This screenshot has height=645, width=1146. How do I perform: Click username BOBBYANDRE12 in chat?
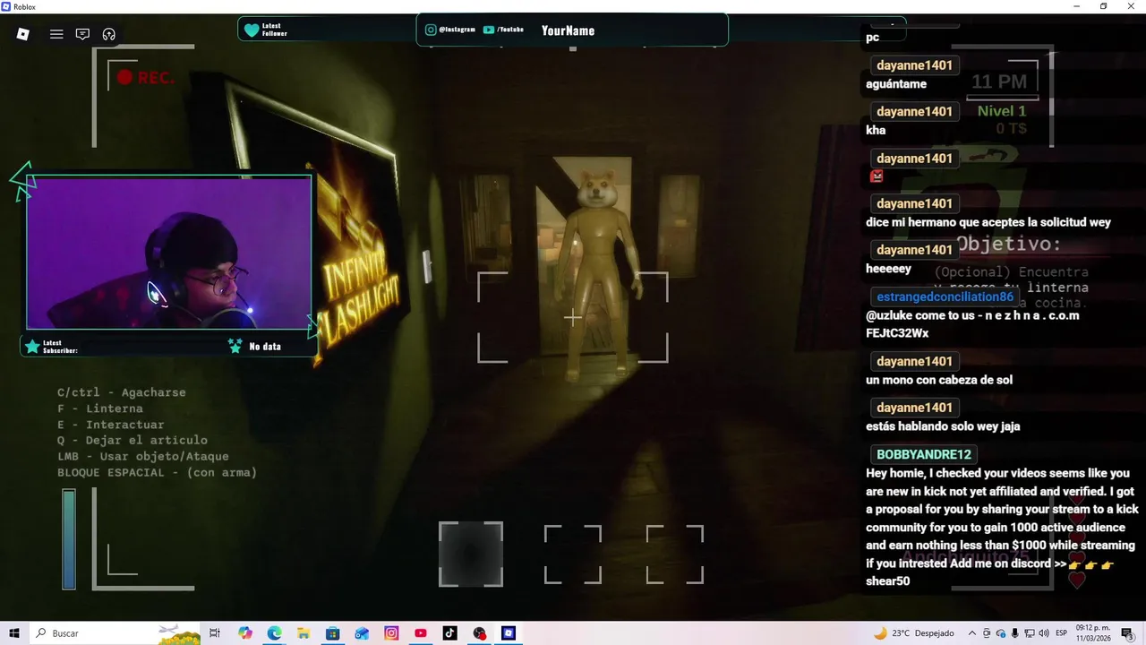[x=924, y=454]
